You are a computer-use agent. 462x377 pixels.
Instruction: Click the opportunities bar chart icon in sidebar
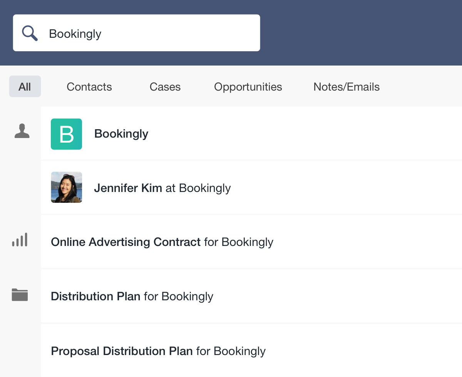tap(20, 239)
